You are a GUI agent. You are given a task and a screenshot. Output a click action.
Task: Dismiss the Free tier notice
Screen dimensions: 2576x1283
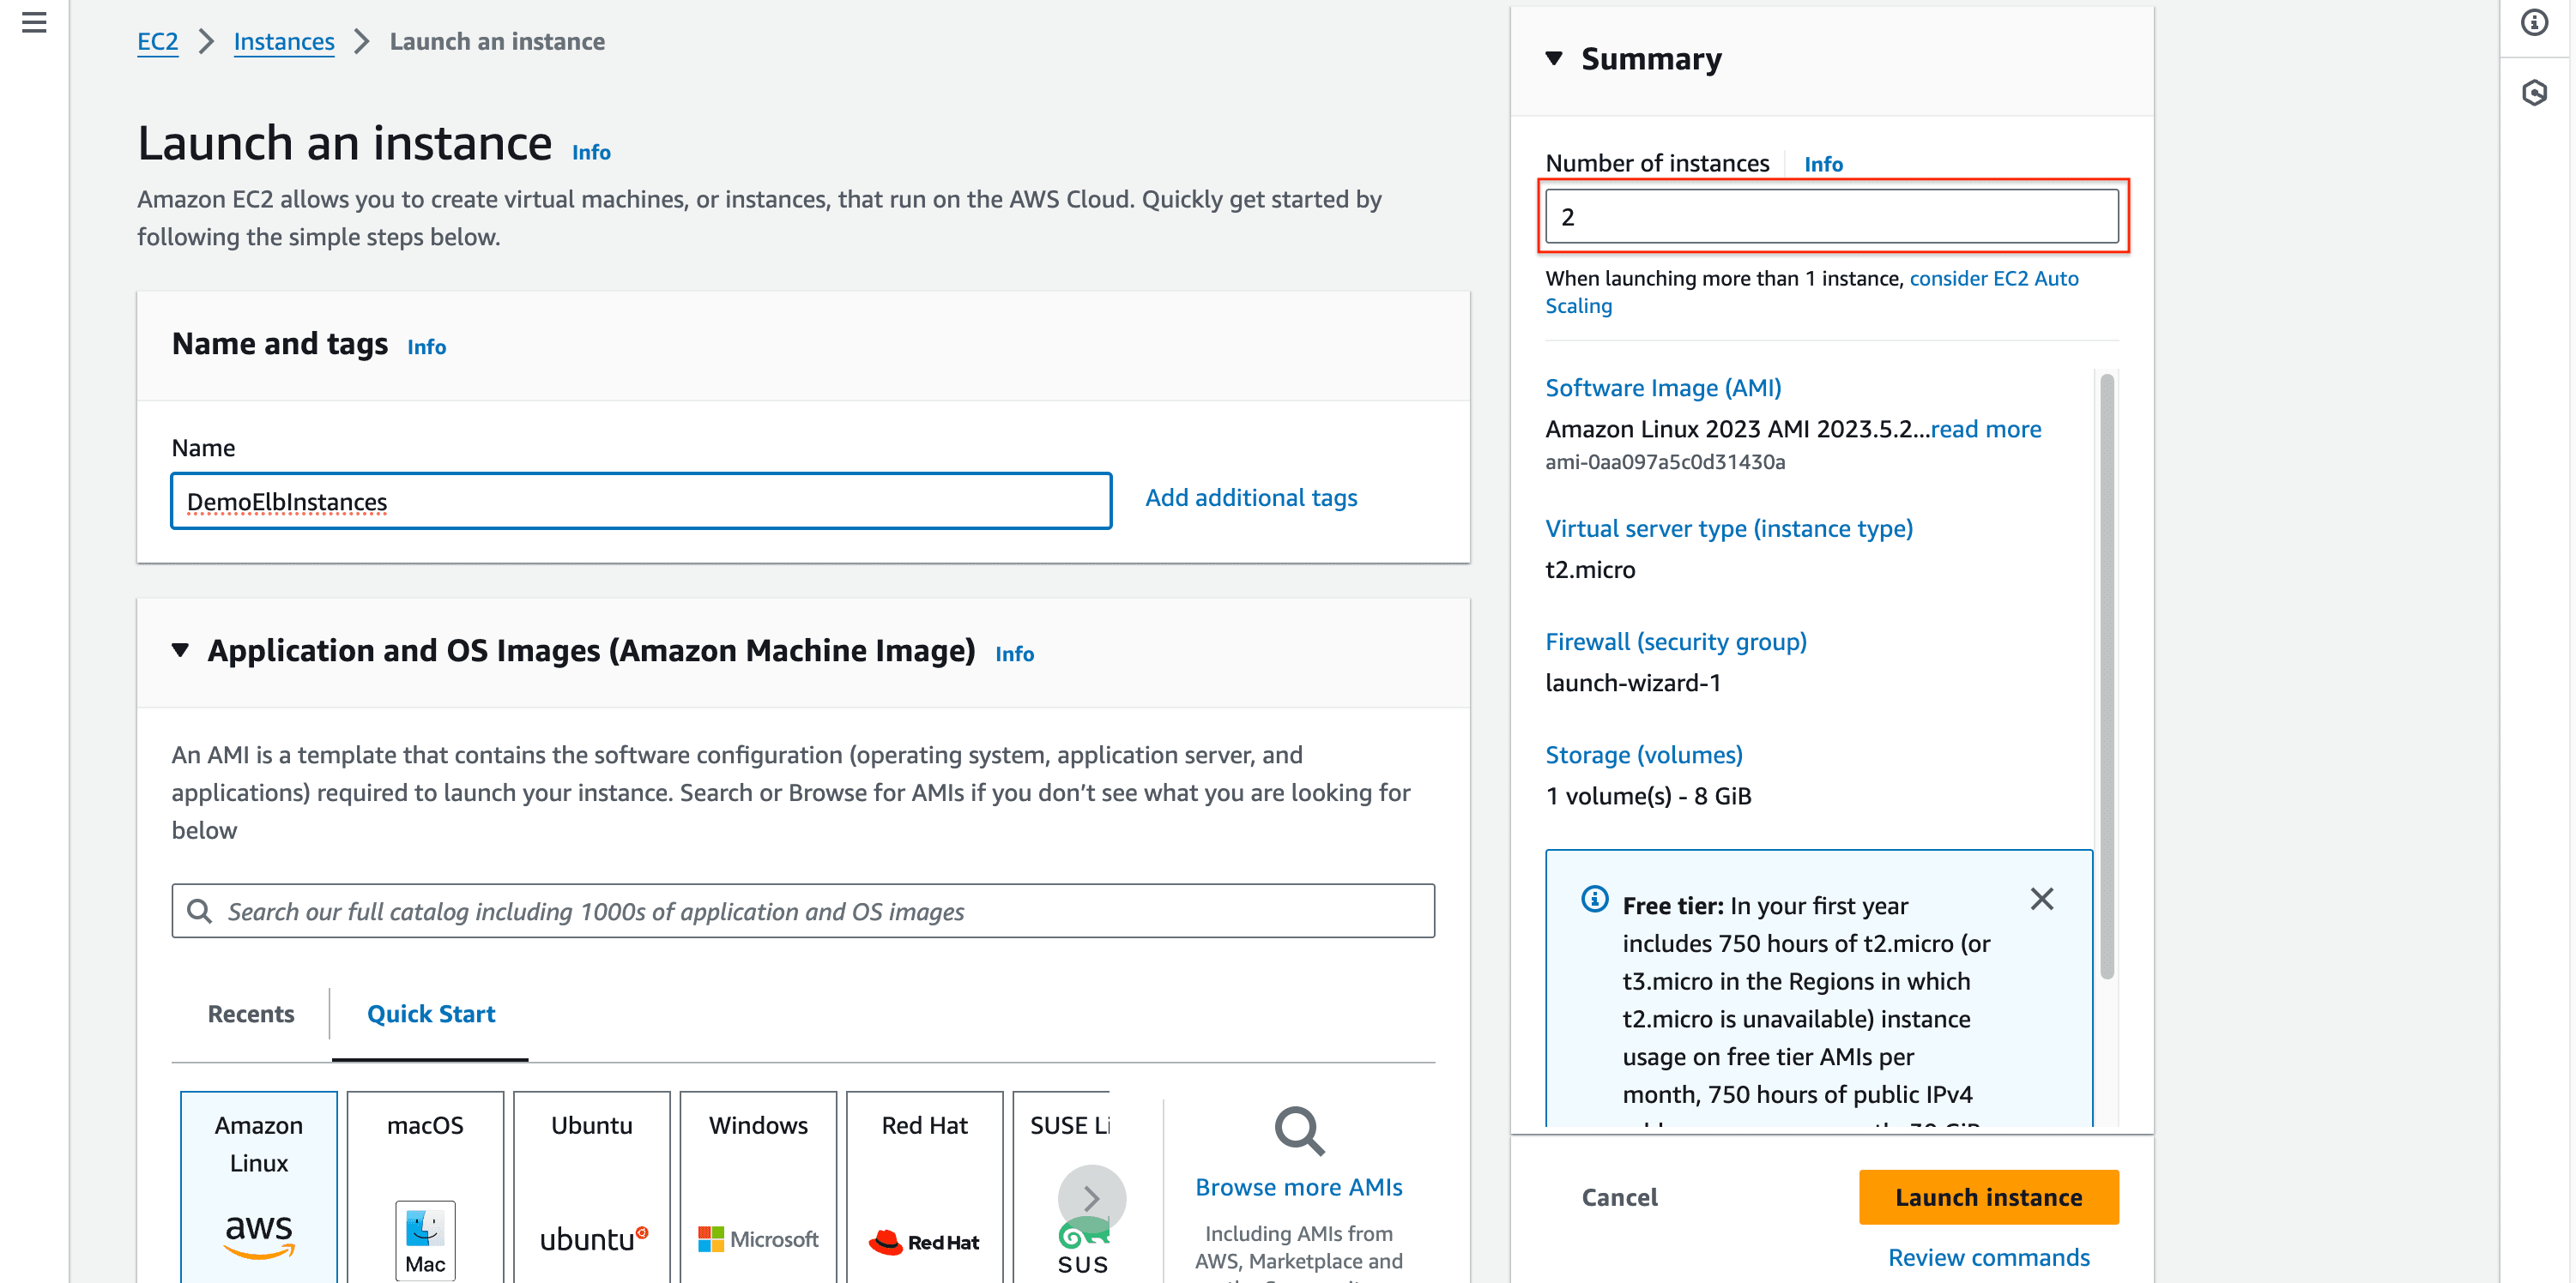coord(2041,900)
